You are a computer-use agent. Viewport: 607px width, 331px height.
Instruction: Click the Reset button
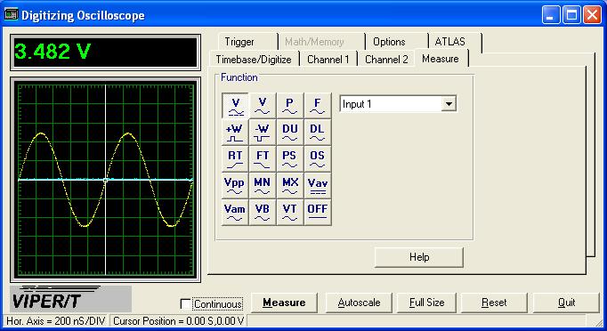coord(494,303)
